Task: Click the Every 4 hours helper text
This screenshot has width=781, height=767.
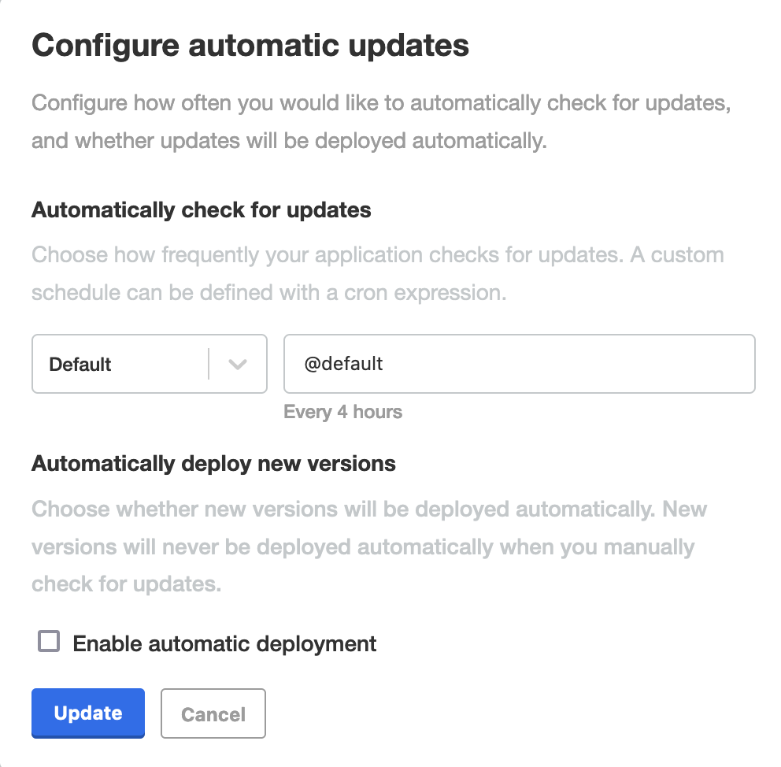Action: tap(343, 412)
